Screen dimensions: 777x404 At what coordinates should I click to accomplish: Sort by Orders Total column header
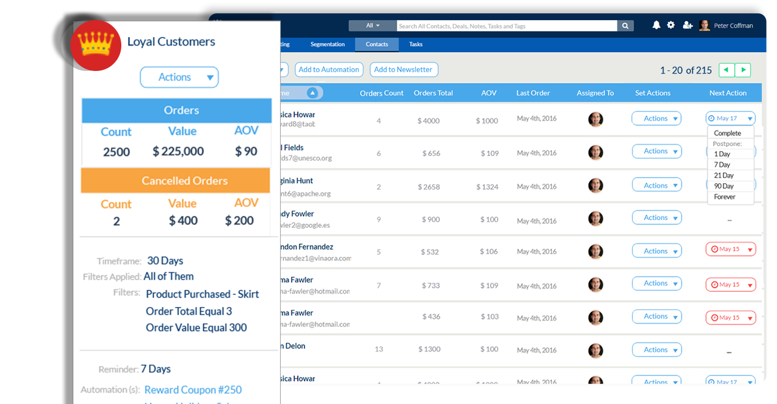pyautogui.click(x=433, y=93)
